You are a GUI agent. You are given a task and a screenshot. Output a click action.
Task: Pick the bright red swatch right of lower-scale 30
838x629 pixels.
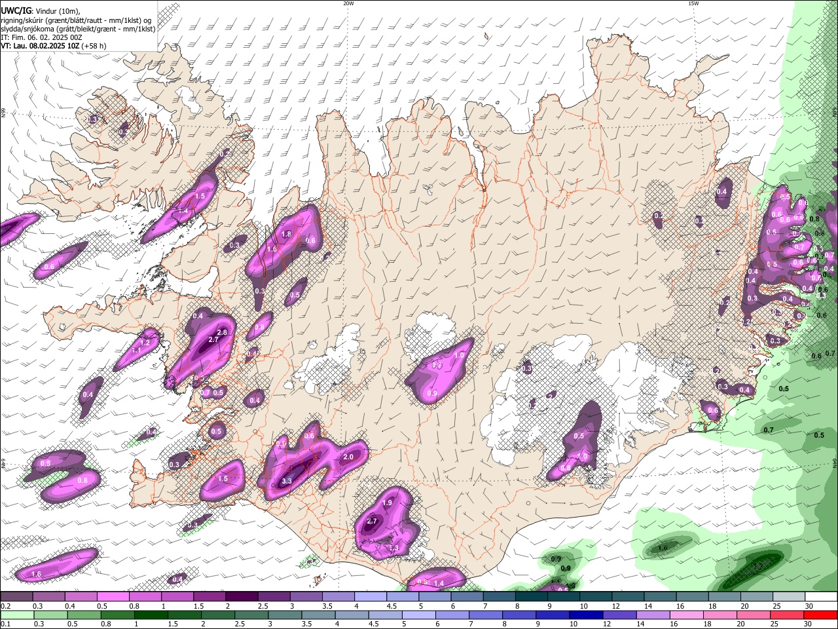822,615
